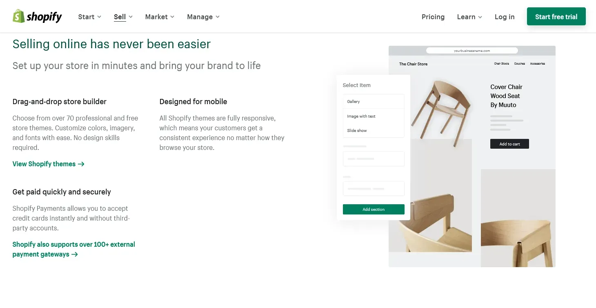Click the arrow icon beside View Shopify themes
This screenshot has width=596, height=308.
pos(82,164)
